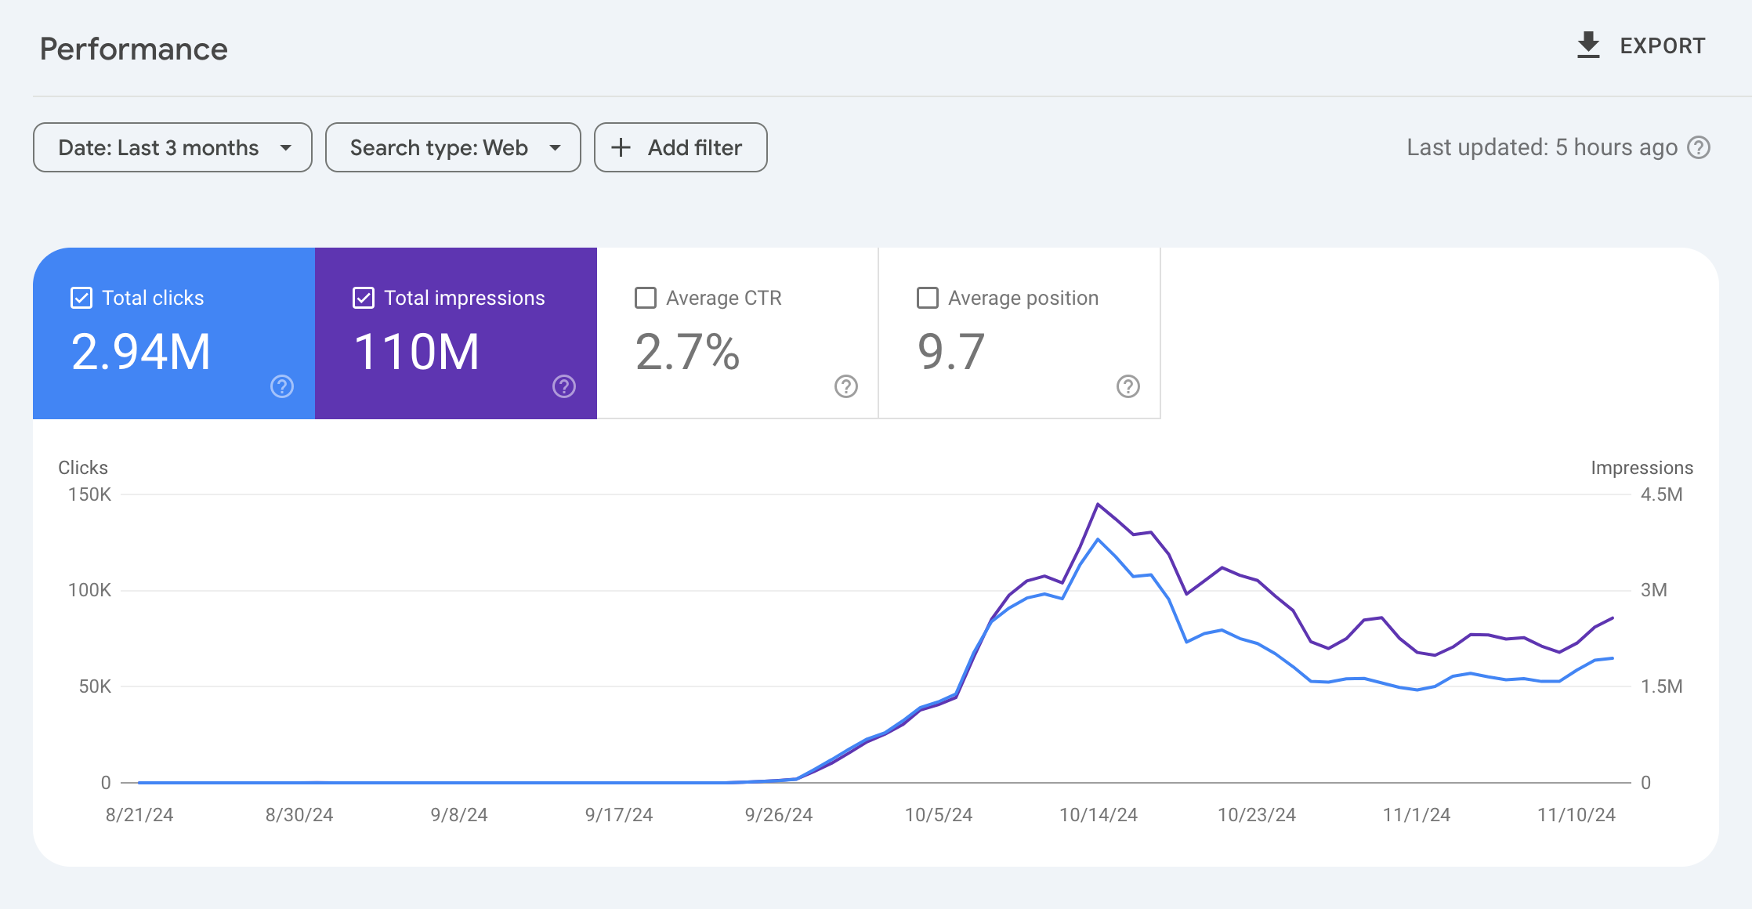Image resolution: width=1752 pixels, height=909 pixels.
Task: Click the Add filter button
Action: tap(680, 147)
